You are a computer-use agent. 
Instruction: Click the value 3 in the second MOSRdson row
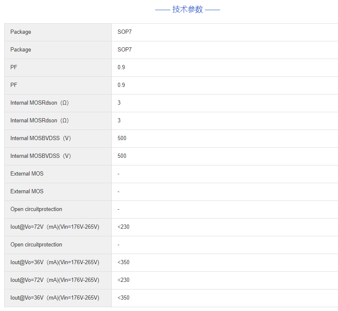119,121
